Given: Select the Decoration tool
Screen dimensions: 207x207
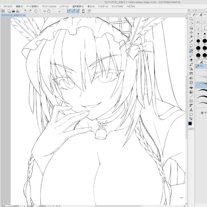Looking at the screenshot, I should tap(191, 74).
